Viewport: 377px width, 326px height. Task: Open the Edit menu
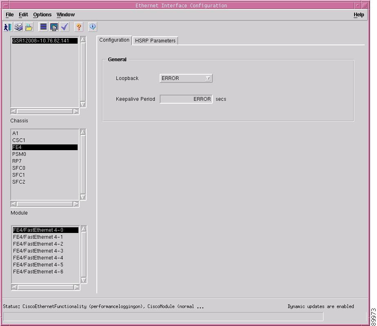point(23,15)
